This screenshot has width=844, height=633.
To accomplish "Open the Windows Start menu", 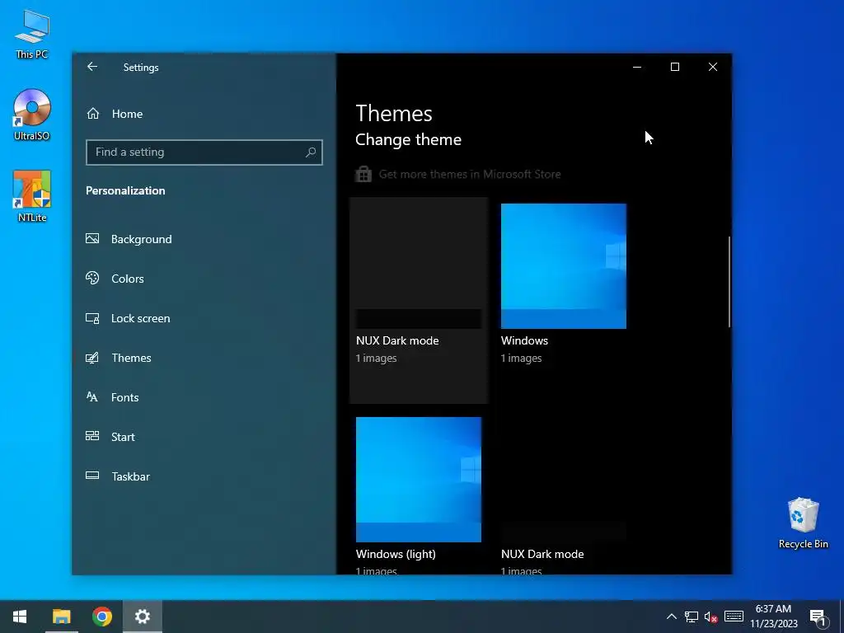I will click(x=20, y=617).
